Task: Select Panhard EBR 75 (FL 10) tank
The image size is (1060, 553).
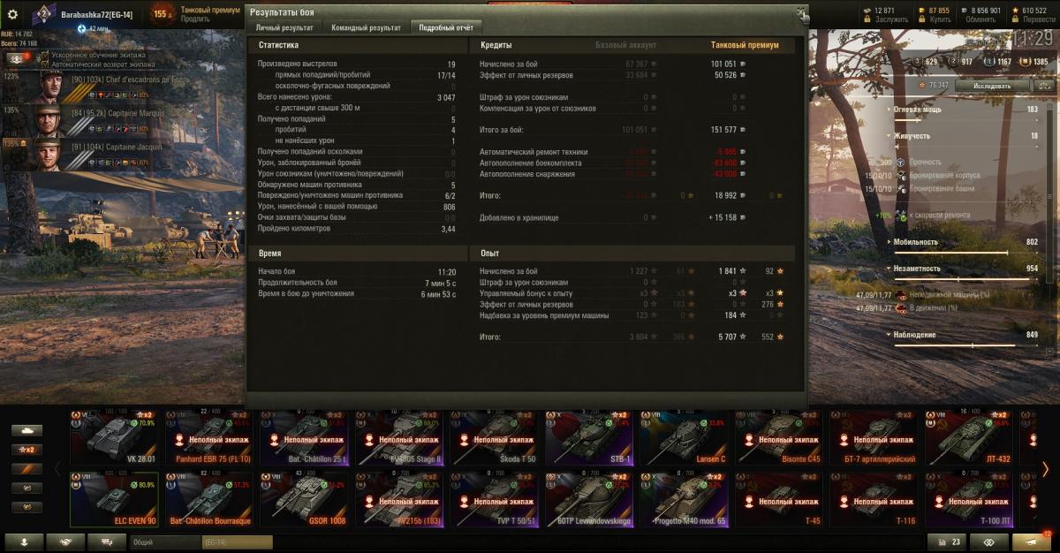Action: 208,437
